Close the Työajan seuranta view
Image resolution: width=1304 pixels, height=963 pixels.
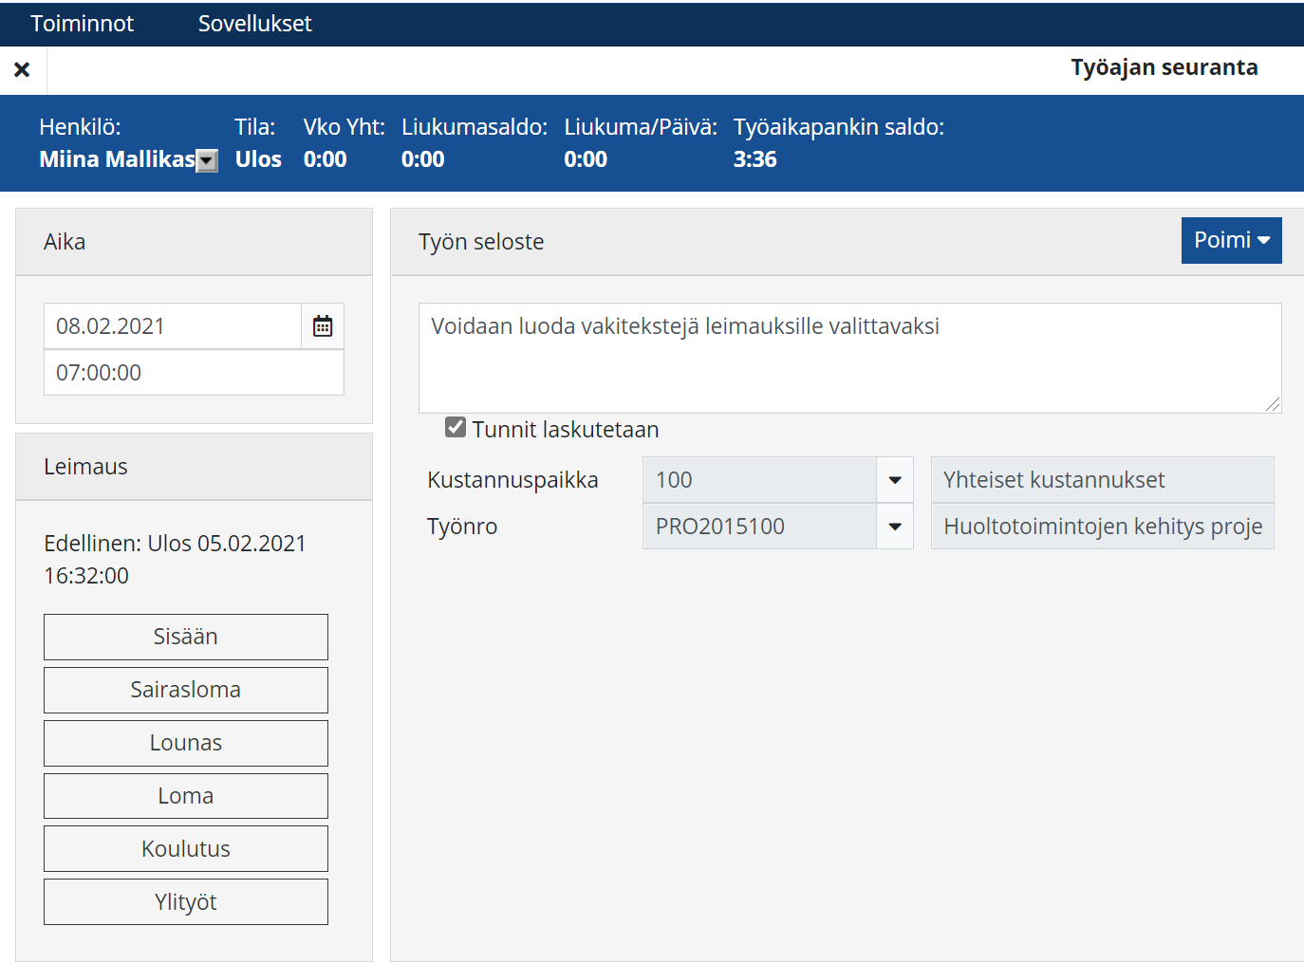(x=22, y=69)
